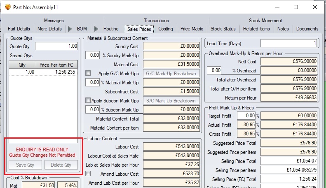Tick the Apply Subcon Mark-Ups checkbox

88,100
